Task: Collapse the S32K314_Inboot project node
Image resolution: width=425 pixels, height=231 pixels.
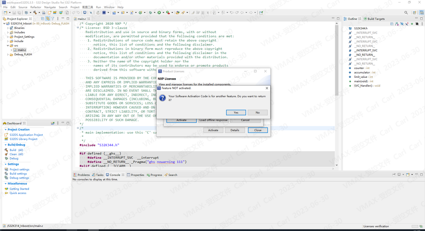Action: click(x=4, y=23)
